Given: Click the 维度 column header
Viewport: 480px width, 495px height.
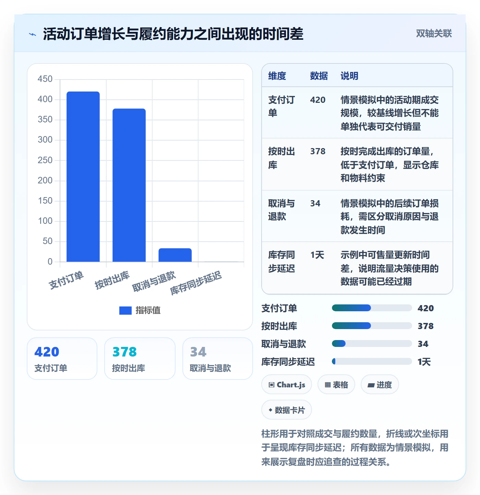Looking at the screenshot, I should click(x=277, y=76).
